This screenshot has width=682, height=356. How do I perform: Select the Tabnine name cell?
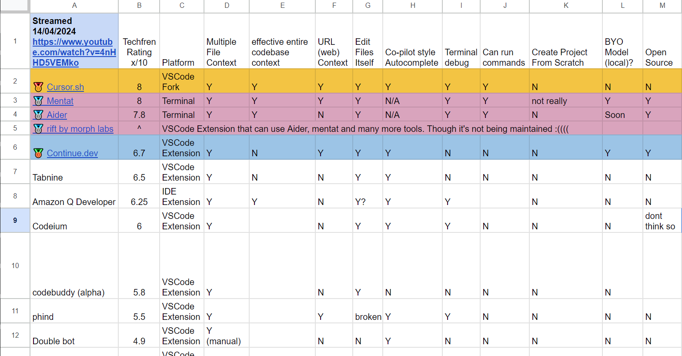[74, 172]
